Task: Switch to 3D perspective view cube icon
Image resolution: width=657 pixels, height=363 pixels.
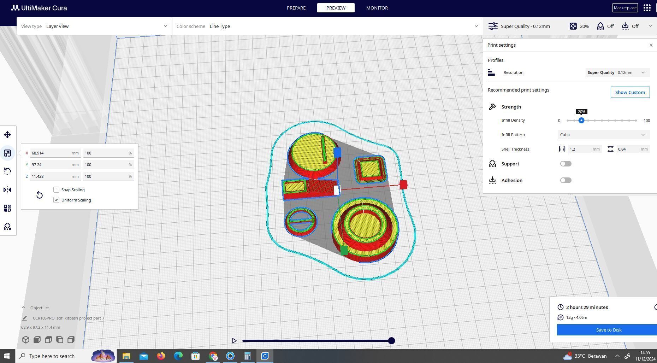Action: [x=26, y=340]
